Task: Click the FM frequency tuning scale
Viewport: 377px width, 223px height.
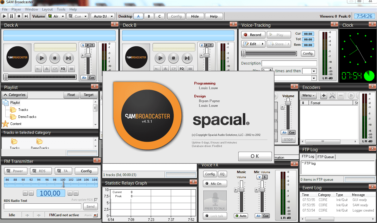Action: pyautogui.click(x=51, y=182)
